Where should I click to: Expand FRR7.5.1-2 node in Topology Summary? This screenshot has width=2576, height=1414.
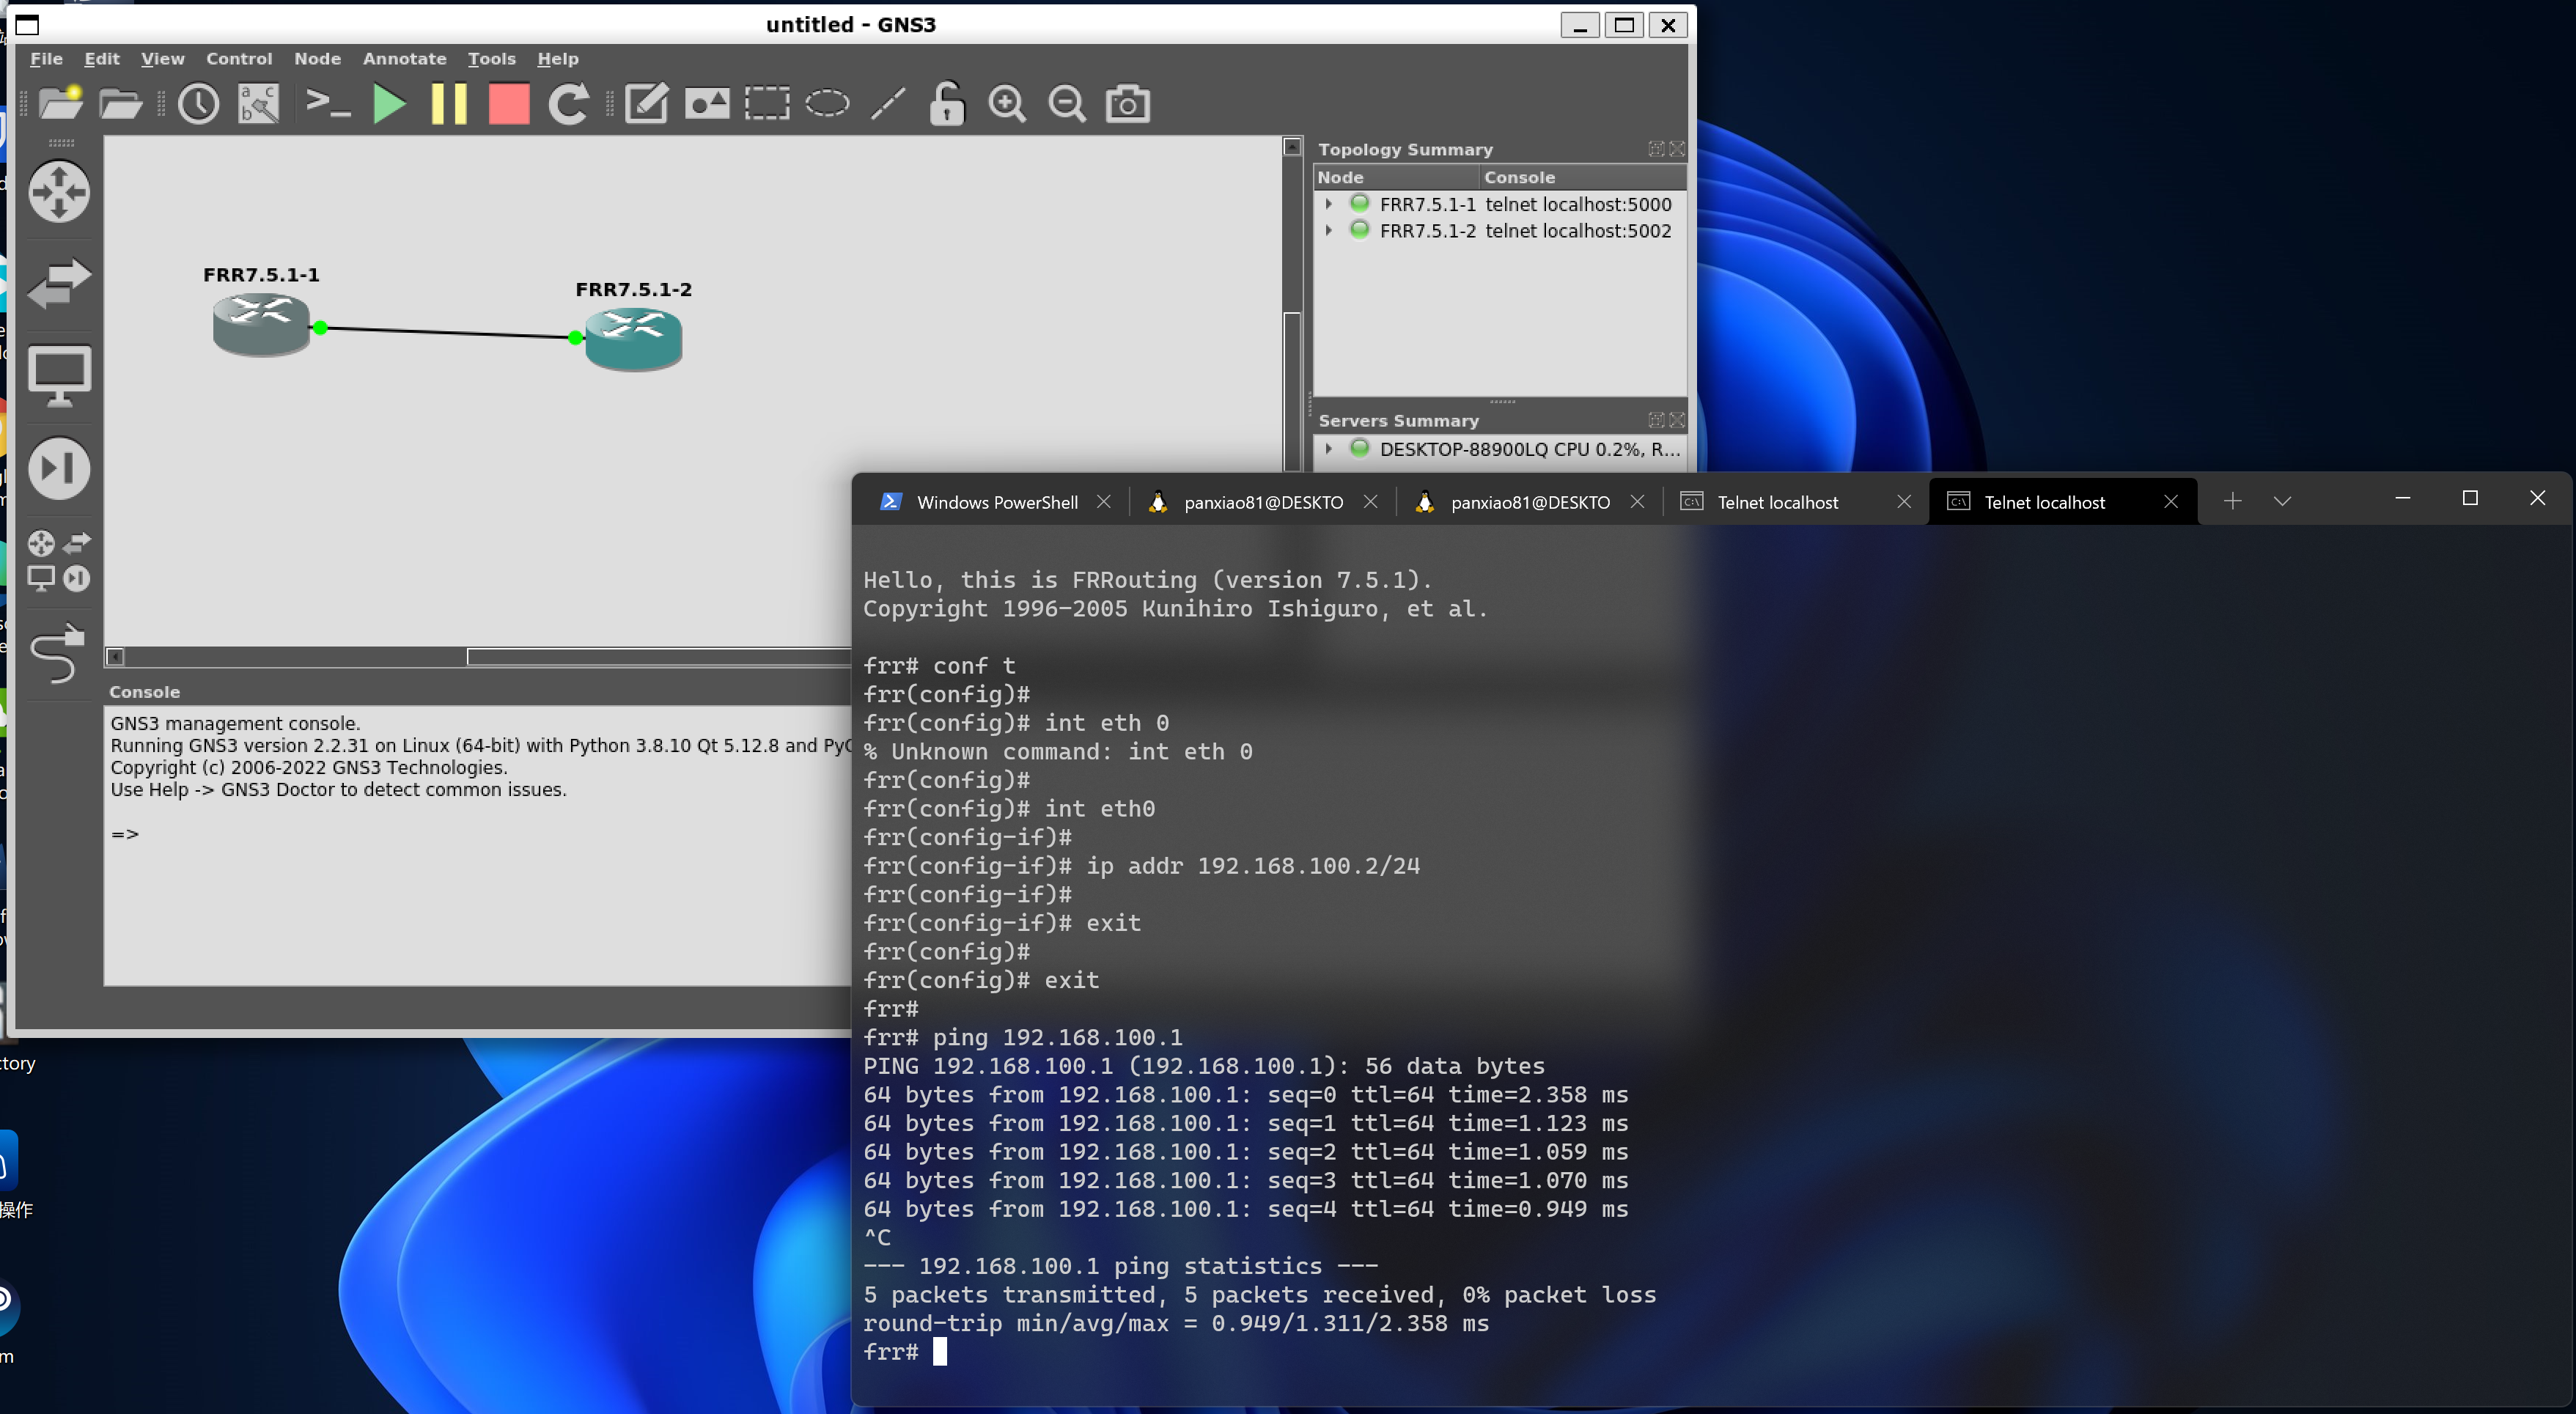[1328, 230]
